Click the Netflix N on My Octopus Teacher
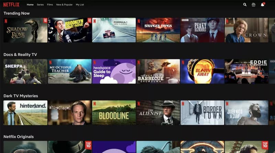 (x=50, y=63)
